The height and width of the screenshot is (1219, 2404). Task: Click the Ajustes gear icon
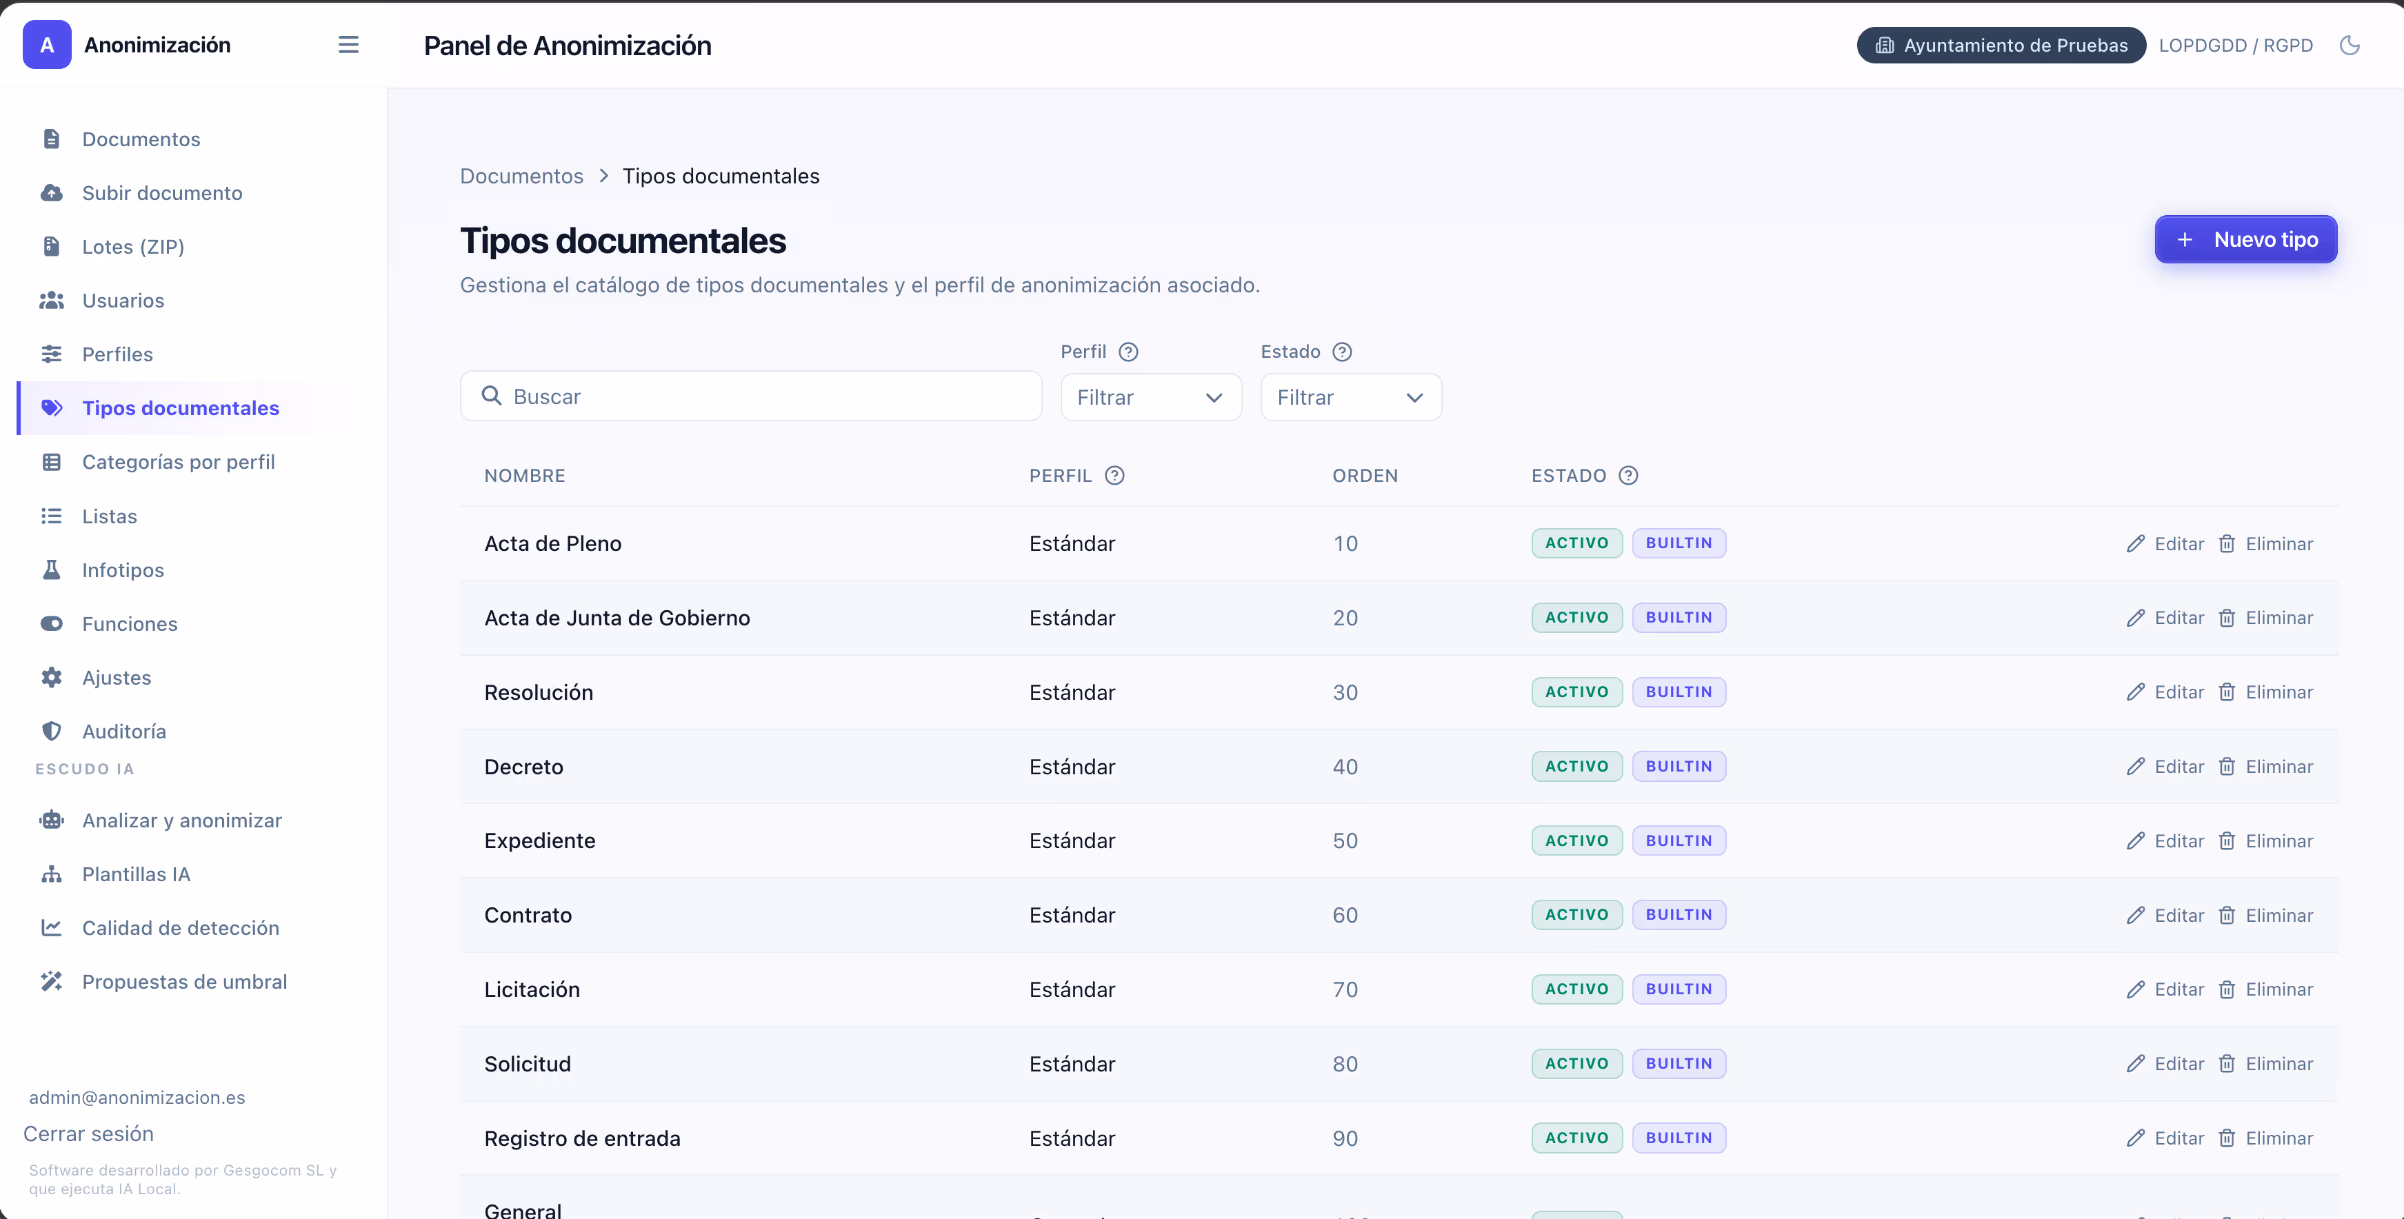[51, 678]
